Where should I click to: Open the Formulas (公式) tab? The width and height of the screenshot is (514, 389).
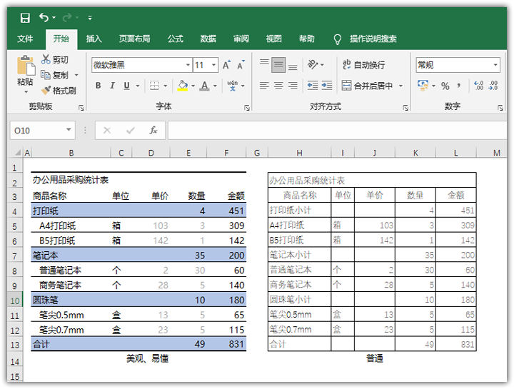[176, 39]
